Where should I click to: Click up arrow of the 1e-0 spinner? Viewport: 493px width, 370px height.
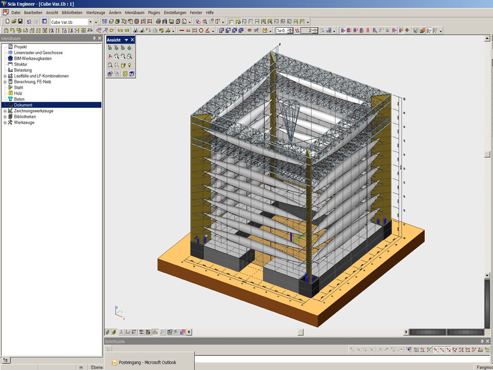291,29
